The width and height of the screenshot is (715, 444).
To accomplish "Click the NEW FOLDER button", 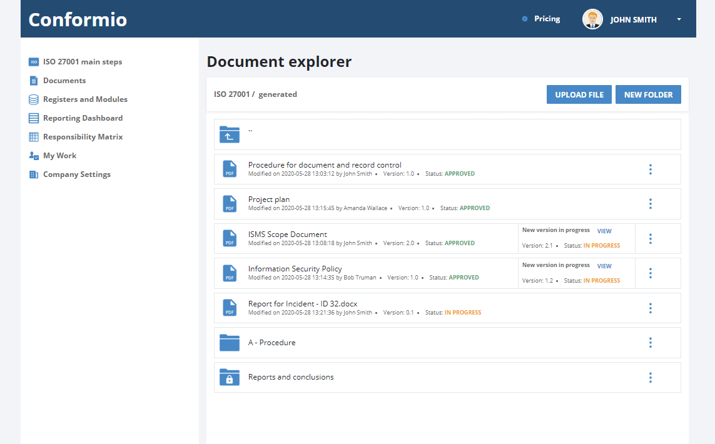I will (648, 94).
